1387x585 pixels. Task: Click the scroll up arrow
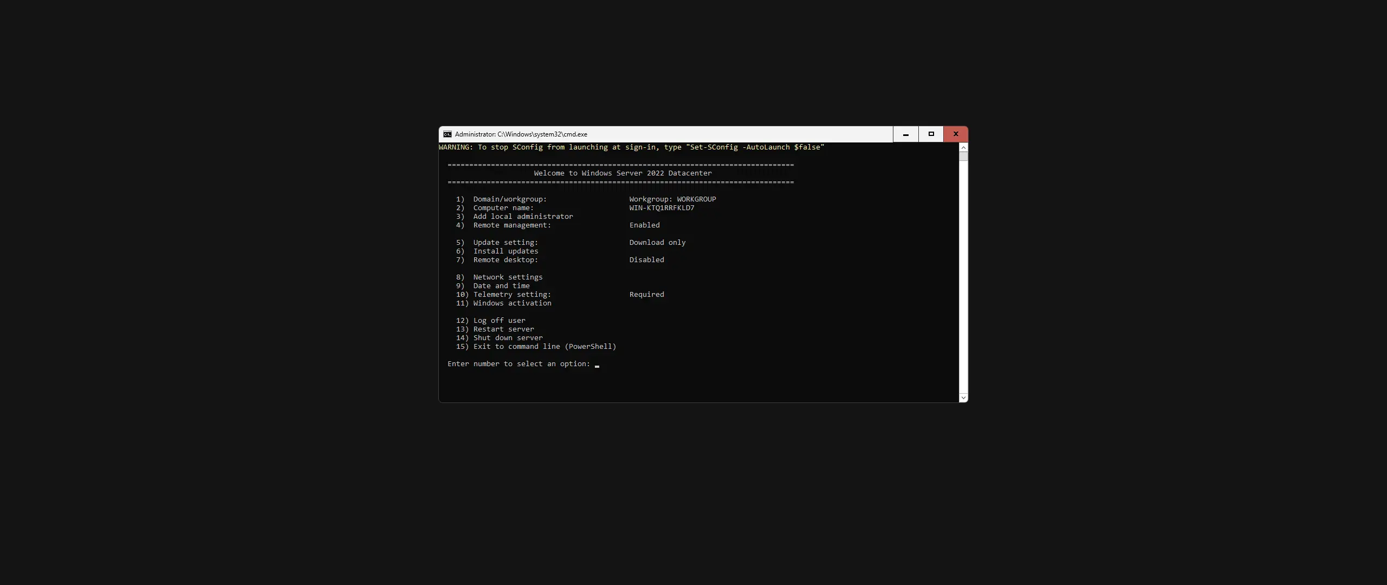pos(962,147)
